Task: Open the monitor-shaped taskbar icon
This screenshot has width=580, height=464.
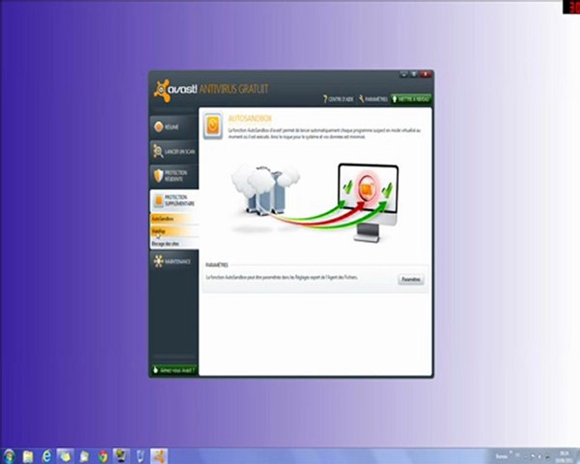Action: (x=121, y=456)
